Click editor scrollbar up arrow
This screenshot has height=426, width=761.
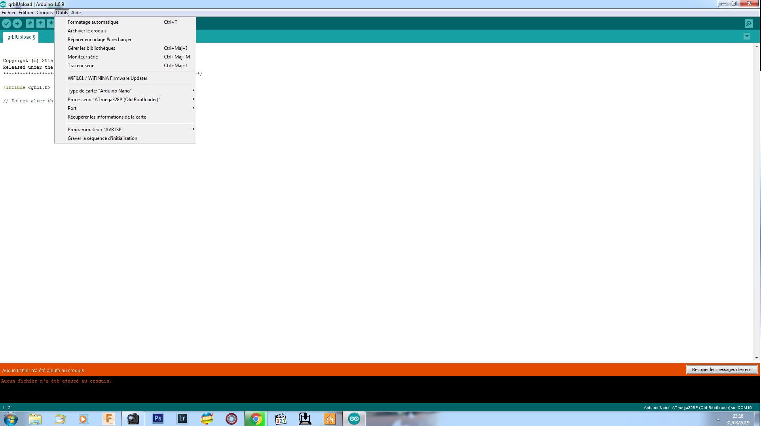[756, 46]
